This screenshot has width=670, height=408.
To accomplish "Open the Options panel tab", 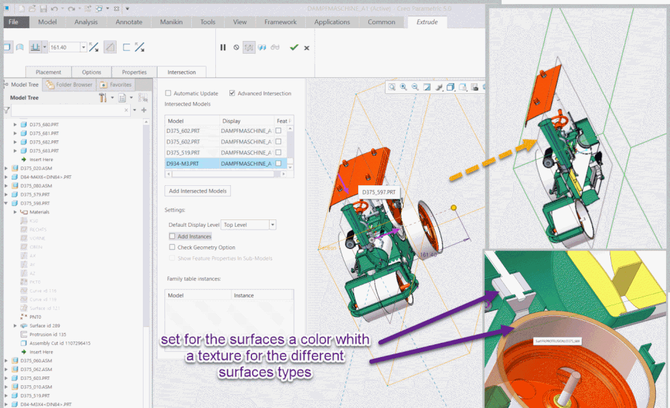I will (91, 72).
